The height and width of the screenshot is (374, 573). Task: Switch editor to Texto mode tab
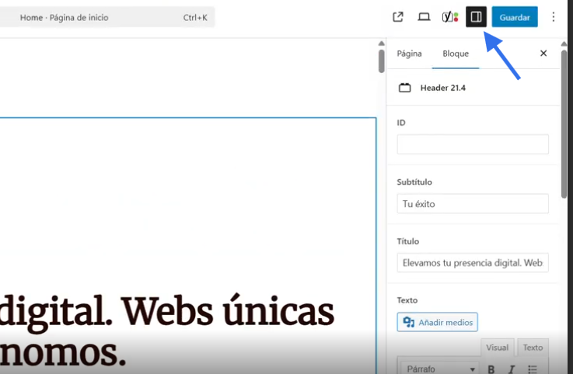point(533,348)
